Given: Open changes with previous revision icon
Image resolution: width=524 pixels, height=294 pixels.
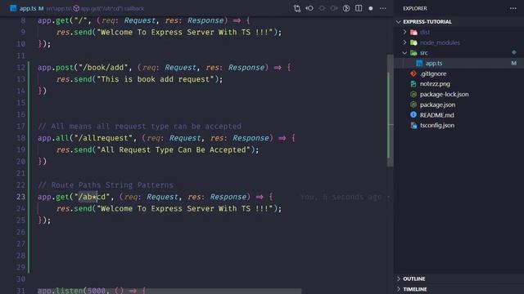Looking at the screenshot, I should tap(309, 8).
